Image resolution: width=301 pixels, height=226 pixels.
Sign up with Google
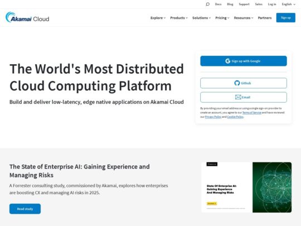pyautogui.click(x=244, y=61)
